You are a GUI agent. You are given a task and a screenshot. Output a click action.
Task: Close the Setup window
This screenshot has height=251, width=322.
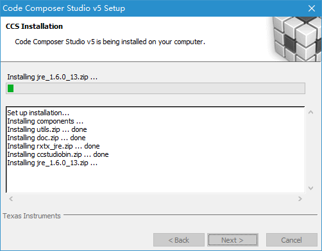tap(312, 8)
